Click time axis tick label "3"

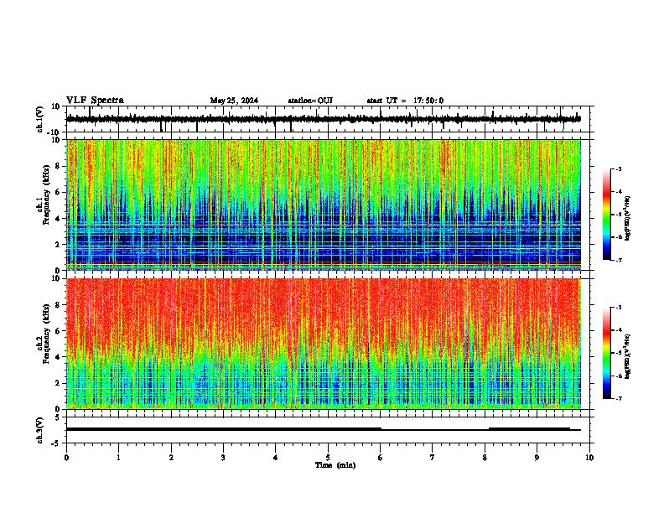pos(223,458)
